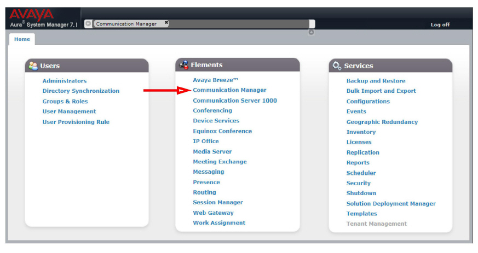Open Backup and Restore service

[376, 81]
